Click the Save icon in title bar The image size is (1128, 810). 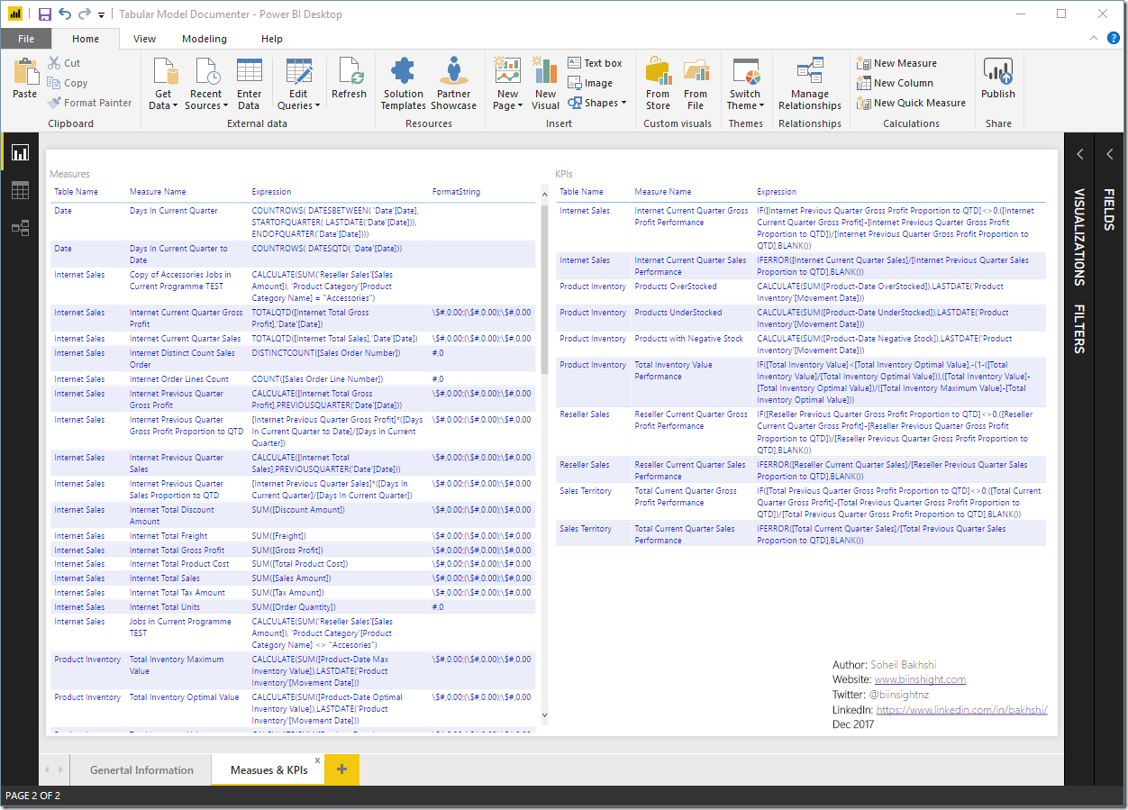(44, 14)
